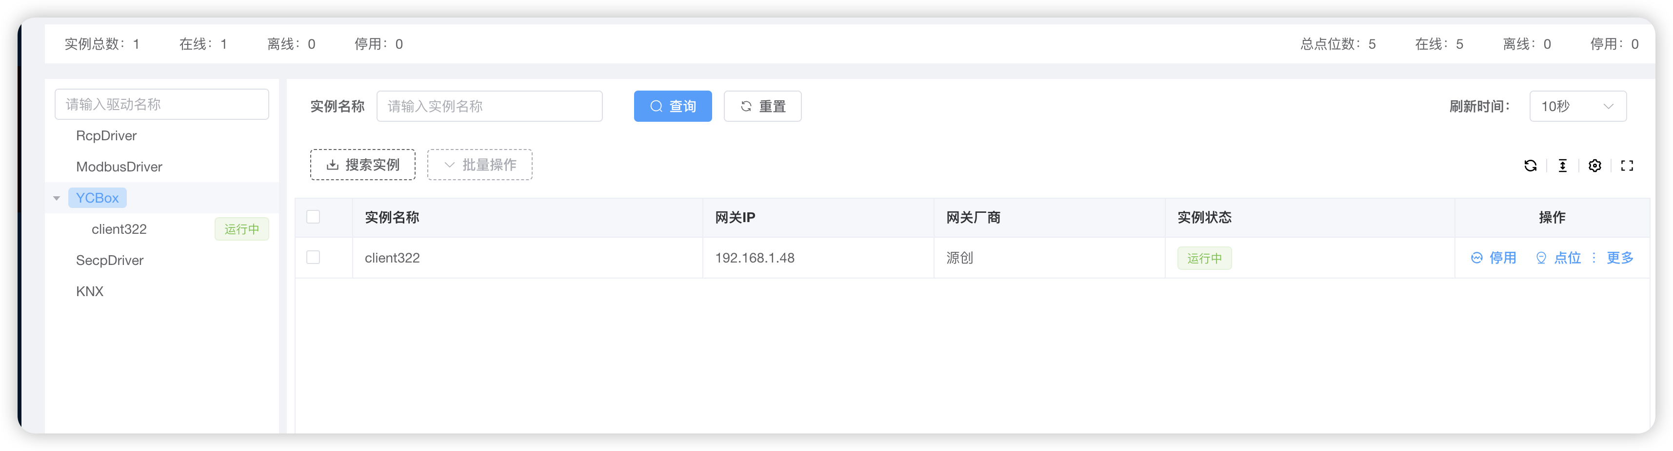Image resolution: width=1673 pixels, height=451 pixels.
Task: Click the 重置 reset button
Action: click(762, 106)
